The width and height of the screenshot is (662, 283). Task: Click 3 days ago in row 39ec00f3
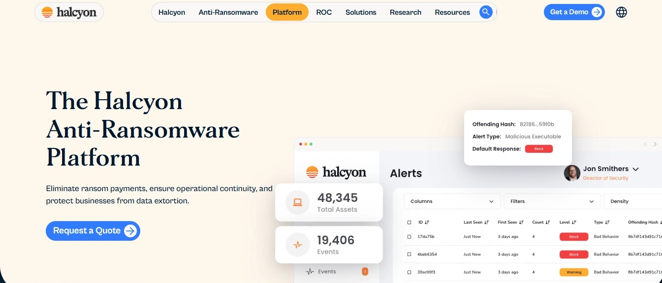(x=508, y=272)
